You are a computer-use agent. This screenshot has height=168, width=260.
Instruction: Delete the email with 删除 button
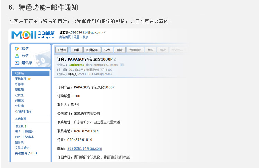point(120,50)
